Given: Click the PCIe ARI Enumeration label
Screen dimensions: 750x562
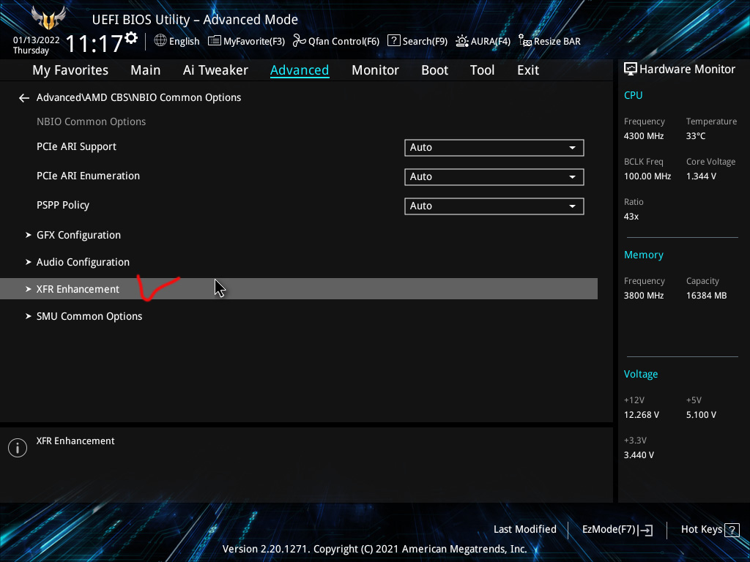Looking at the screenshot, I should tap(89, 176).
